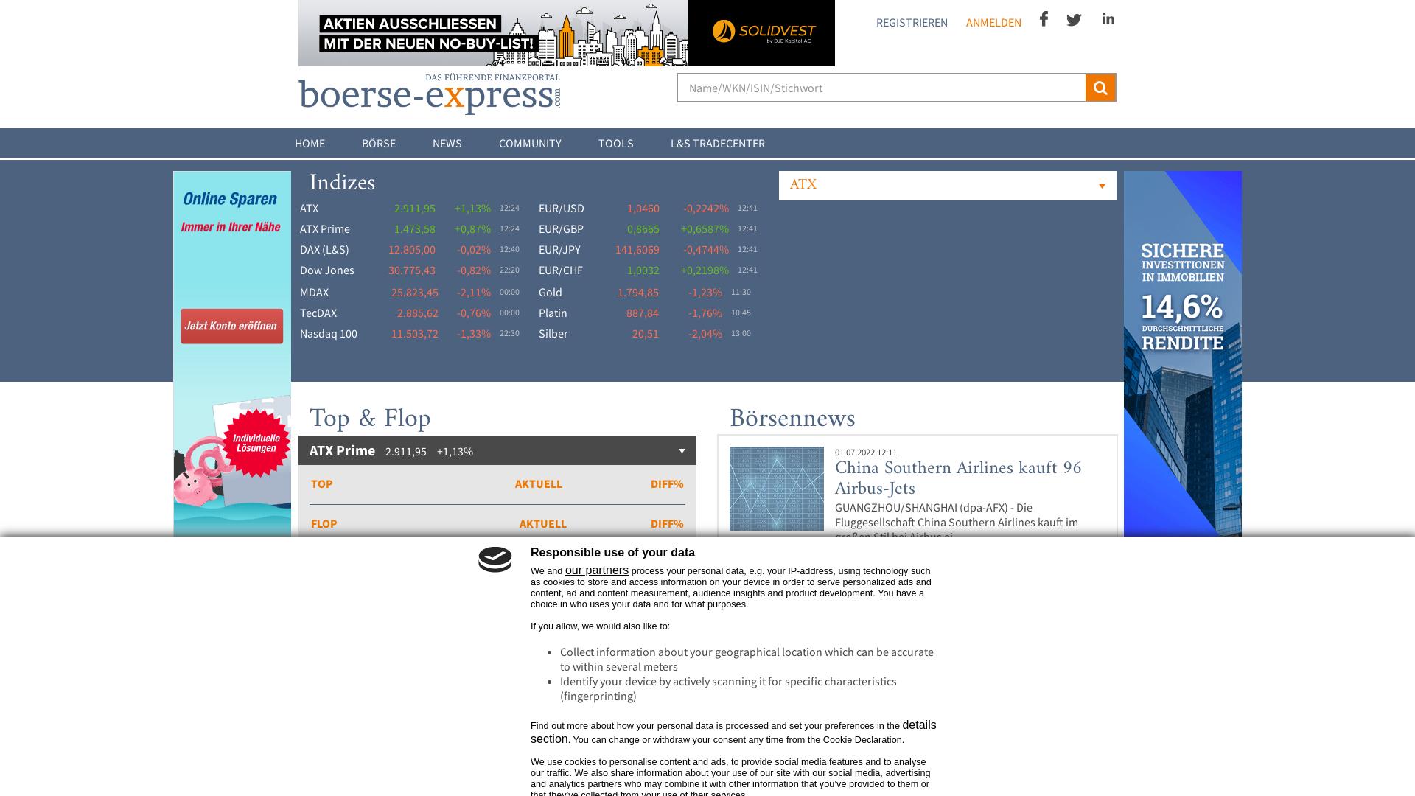
Task: Click the Top & Flop section heading
Action: point(370,419)
